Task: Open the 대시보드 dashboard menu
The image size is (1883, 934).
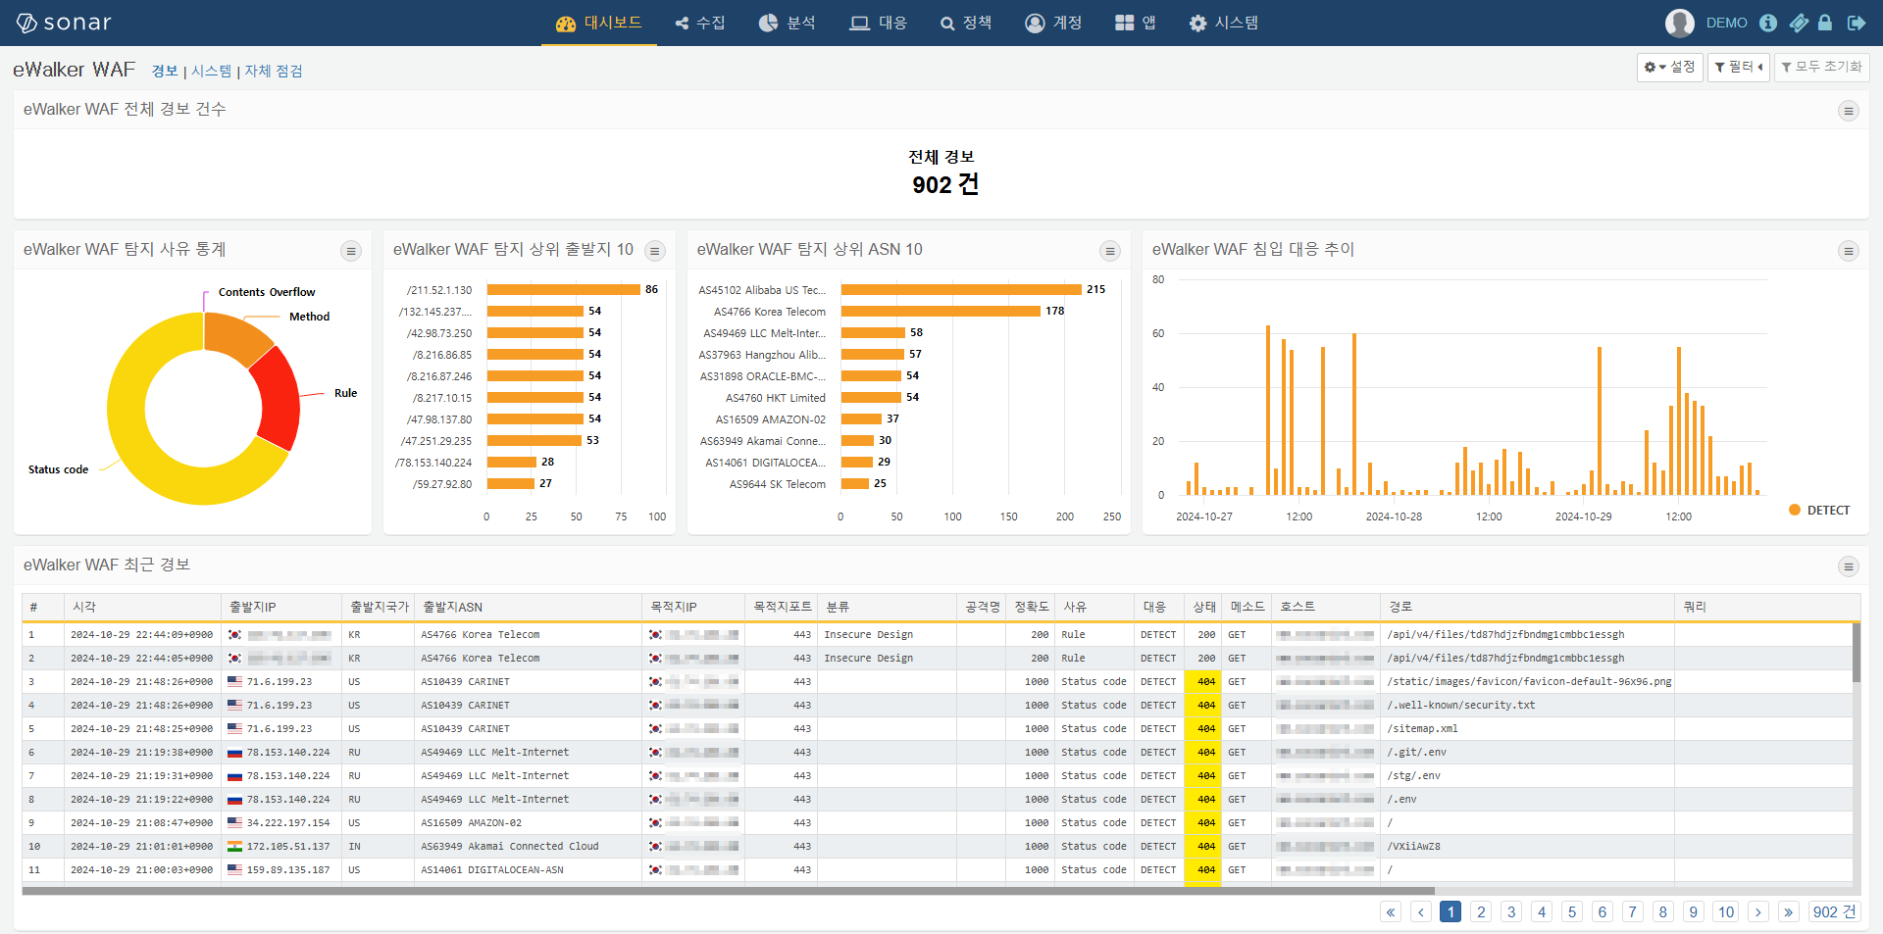Action: click(x=598, y=23)
